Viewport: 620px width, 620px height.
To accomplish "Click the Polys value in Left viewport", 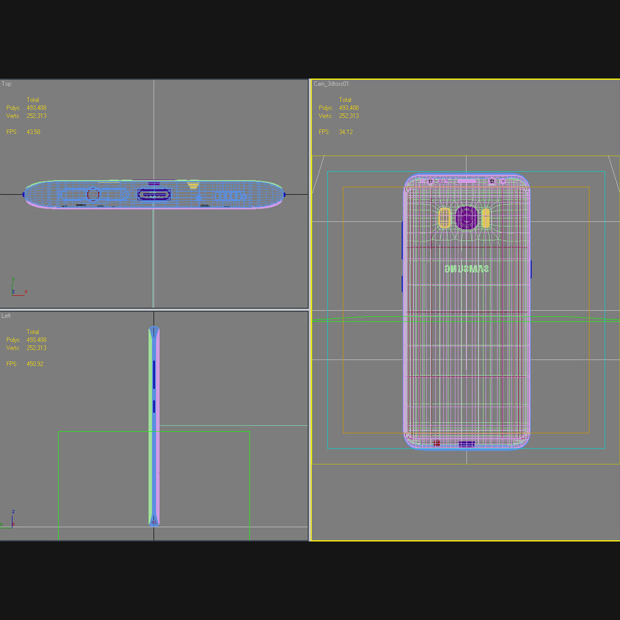I will tap(37, 340).
